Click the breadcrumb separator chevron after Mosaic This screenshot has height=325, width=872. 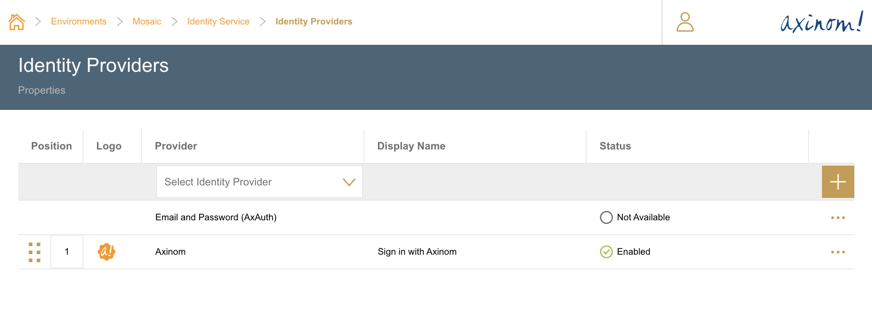pyautogui.click(x=174, y=21)
